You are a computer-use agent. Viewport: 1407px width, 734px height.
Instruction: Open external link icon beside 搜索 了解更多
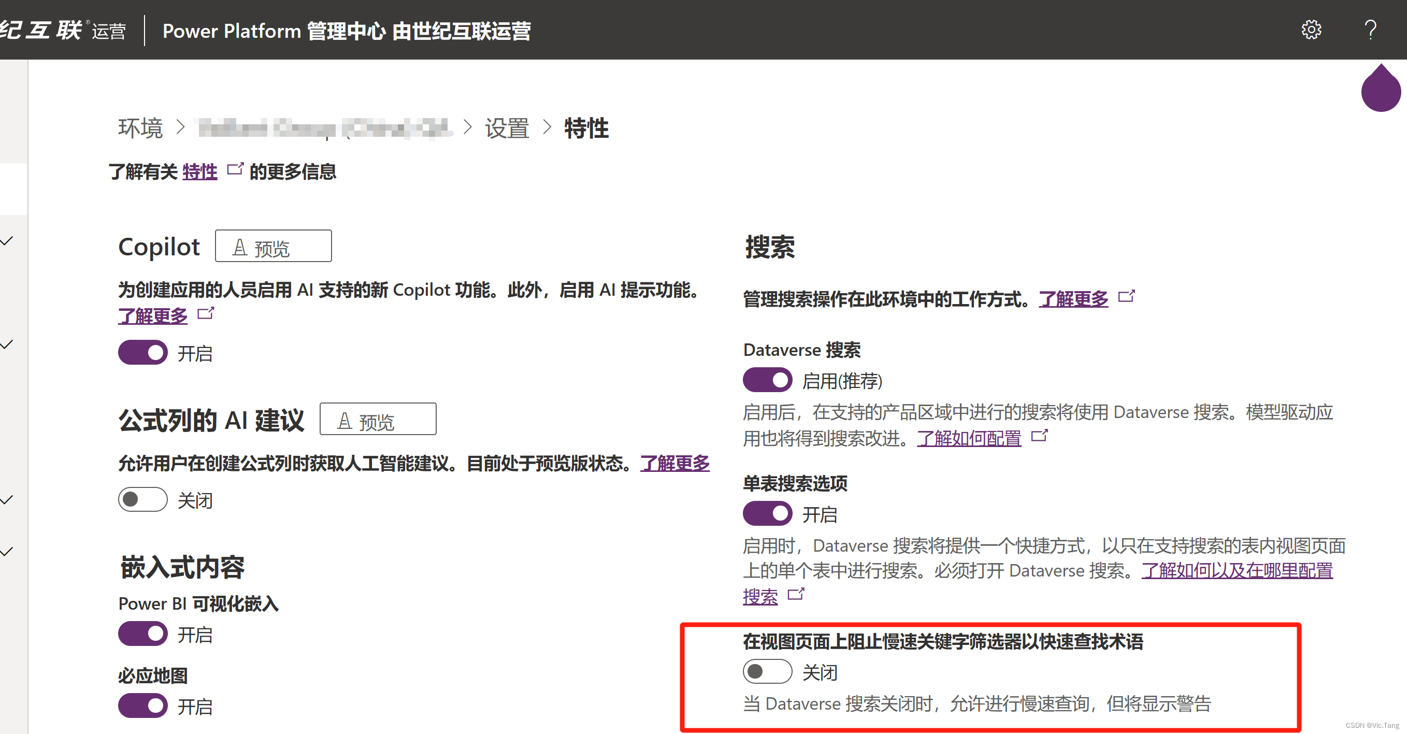click(x=1127, y=296)
